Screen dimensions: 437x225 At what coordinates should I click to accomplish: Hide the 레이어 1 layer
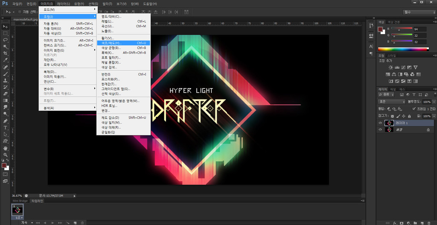pos(380,123)
